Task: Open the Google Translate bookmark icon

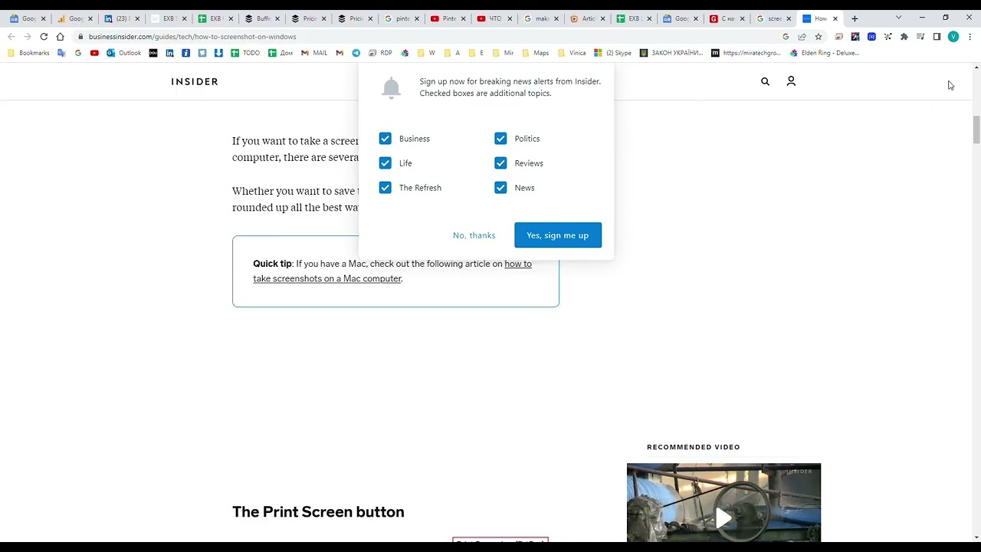Action: pyautogui.click(x=61, y=53)
